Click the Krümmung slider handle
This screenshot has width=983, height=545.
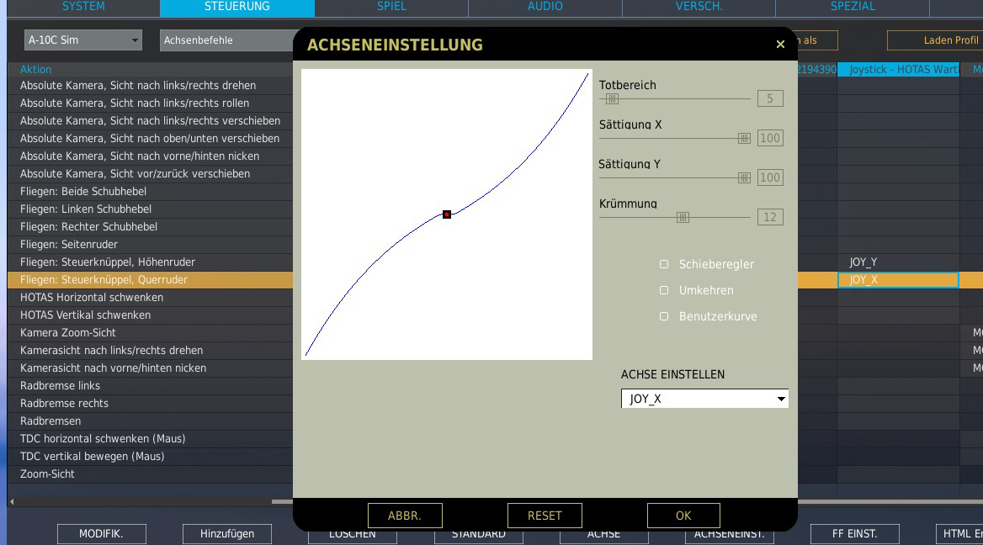click(683, 217)
